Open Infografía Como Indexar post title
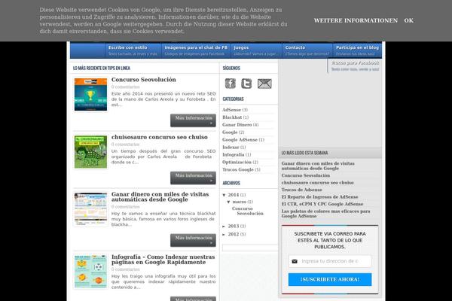 click(x=163, y=260)
